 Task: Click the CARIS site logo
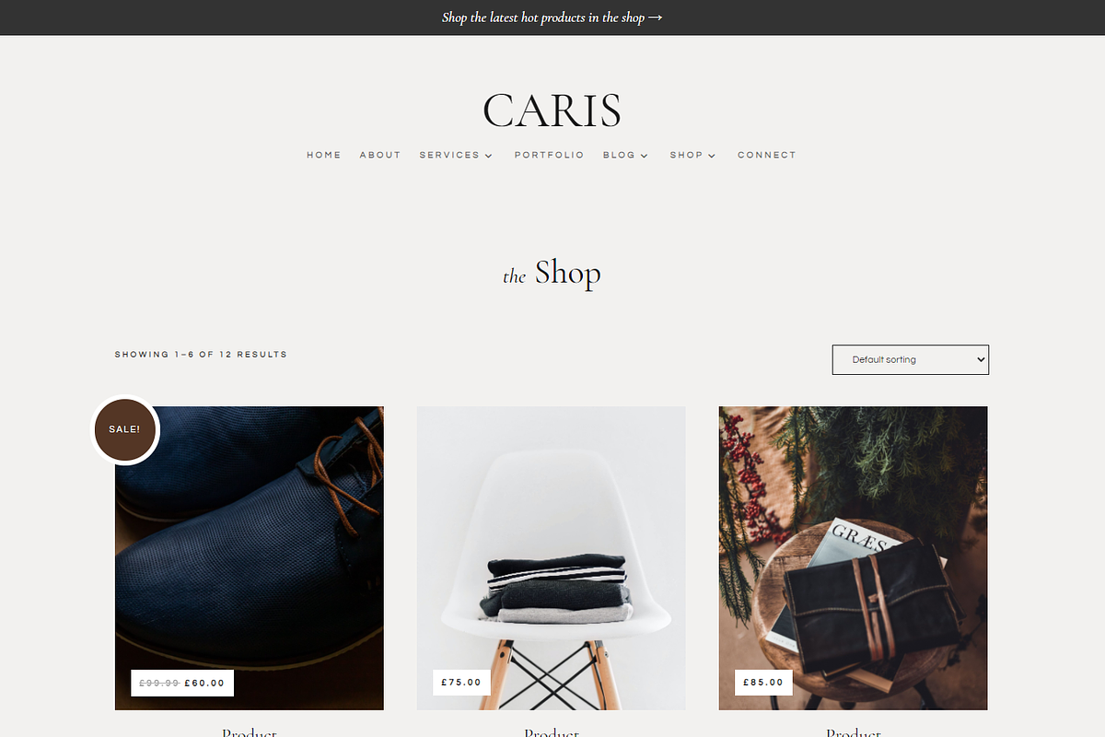click(552, 111)
